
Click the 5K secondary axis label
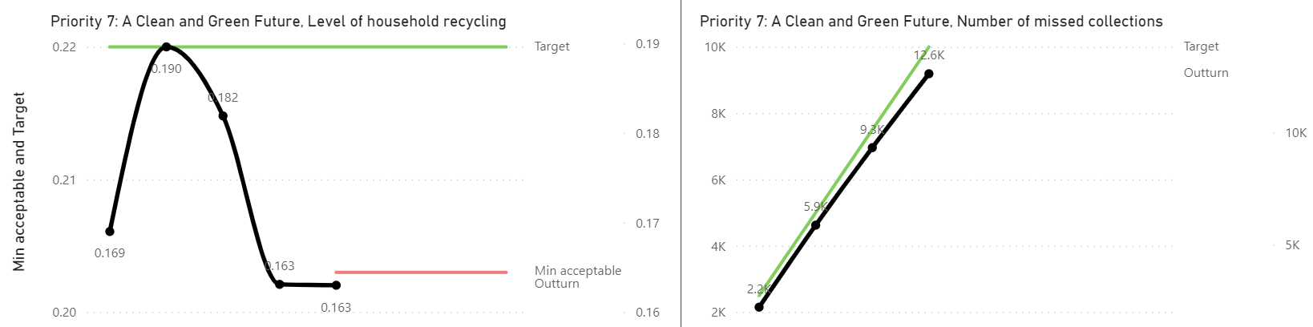click(x=1292, y=245)
